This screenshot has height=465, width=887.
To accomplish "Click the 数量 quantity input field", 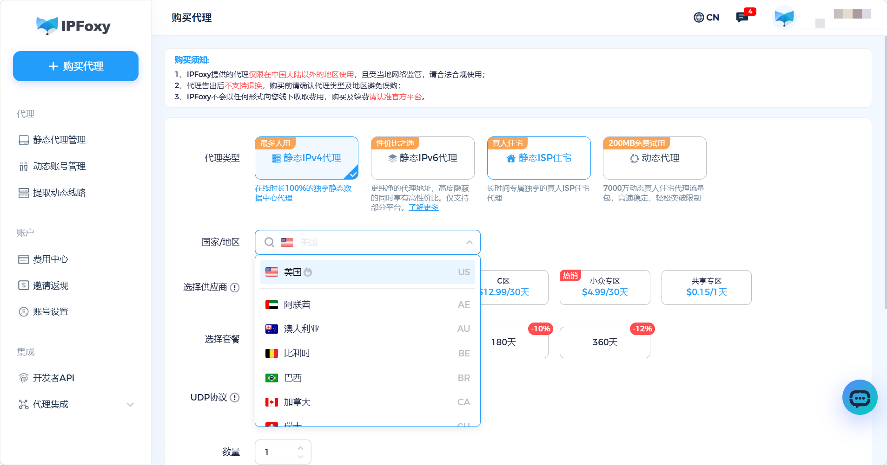I will [x=283, y=452].
